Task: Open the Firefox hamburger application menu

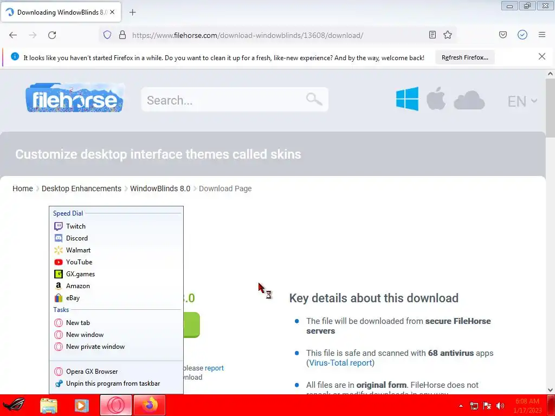Action: (542, 35)
